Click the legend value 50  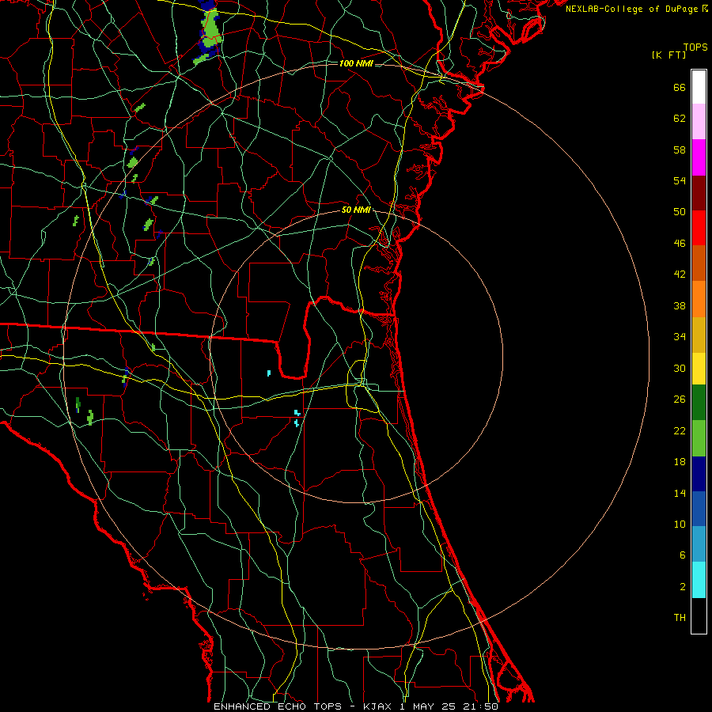click(680, 212)
